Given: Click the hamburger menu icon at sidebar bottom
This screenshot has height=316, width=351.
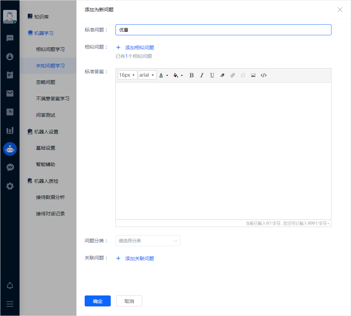Looking at the screenshot, I should pos(10,304).
